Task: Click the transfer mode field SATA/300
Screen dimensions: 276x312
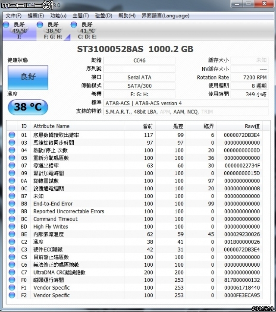Action: click(139, 86)
